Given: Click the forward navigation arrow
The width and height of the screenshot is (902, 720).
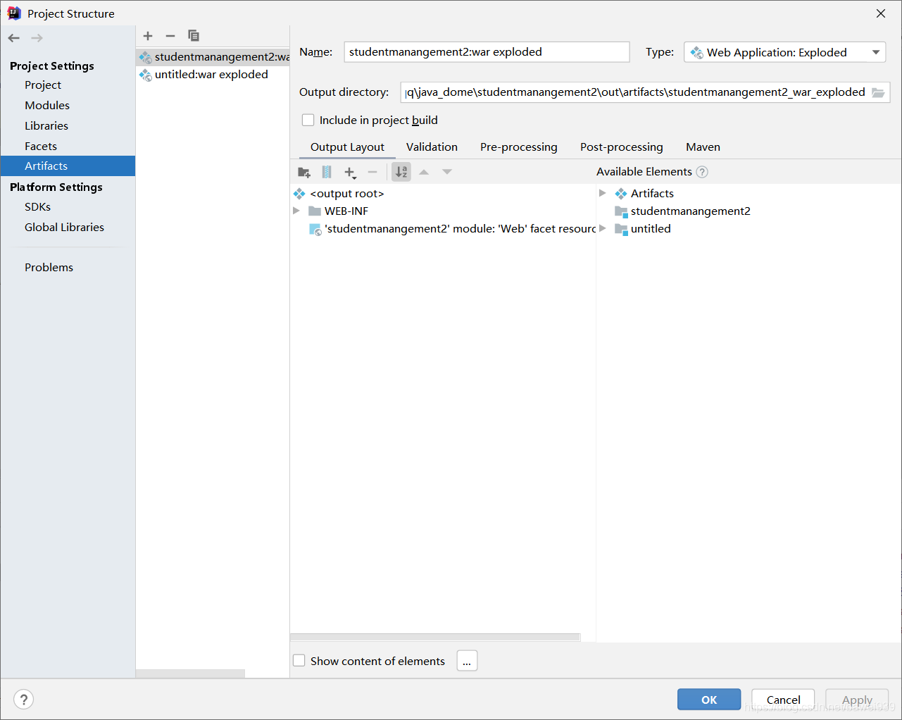Looking at the screenshot, I should (x=37, y=38).
